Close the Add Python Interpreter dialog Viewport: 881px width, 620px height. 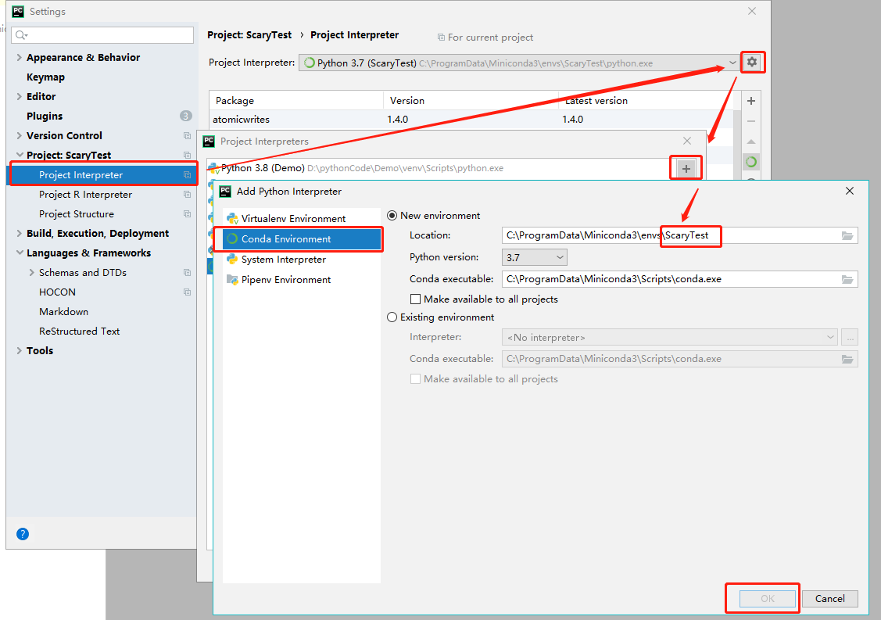point(850,191)
